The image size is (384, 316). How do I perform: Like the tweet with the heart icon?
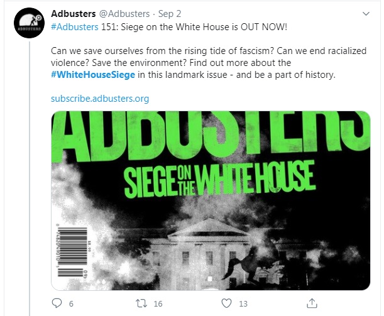coord(226,303)
